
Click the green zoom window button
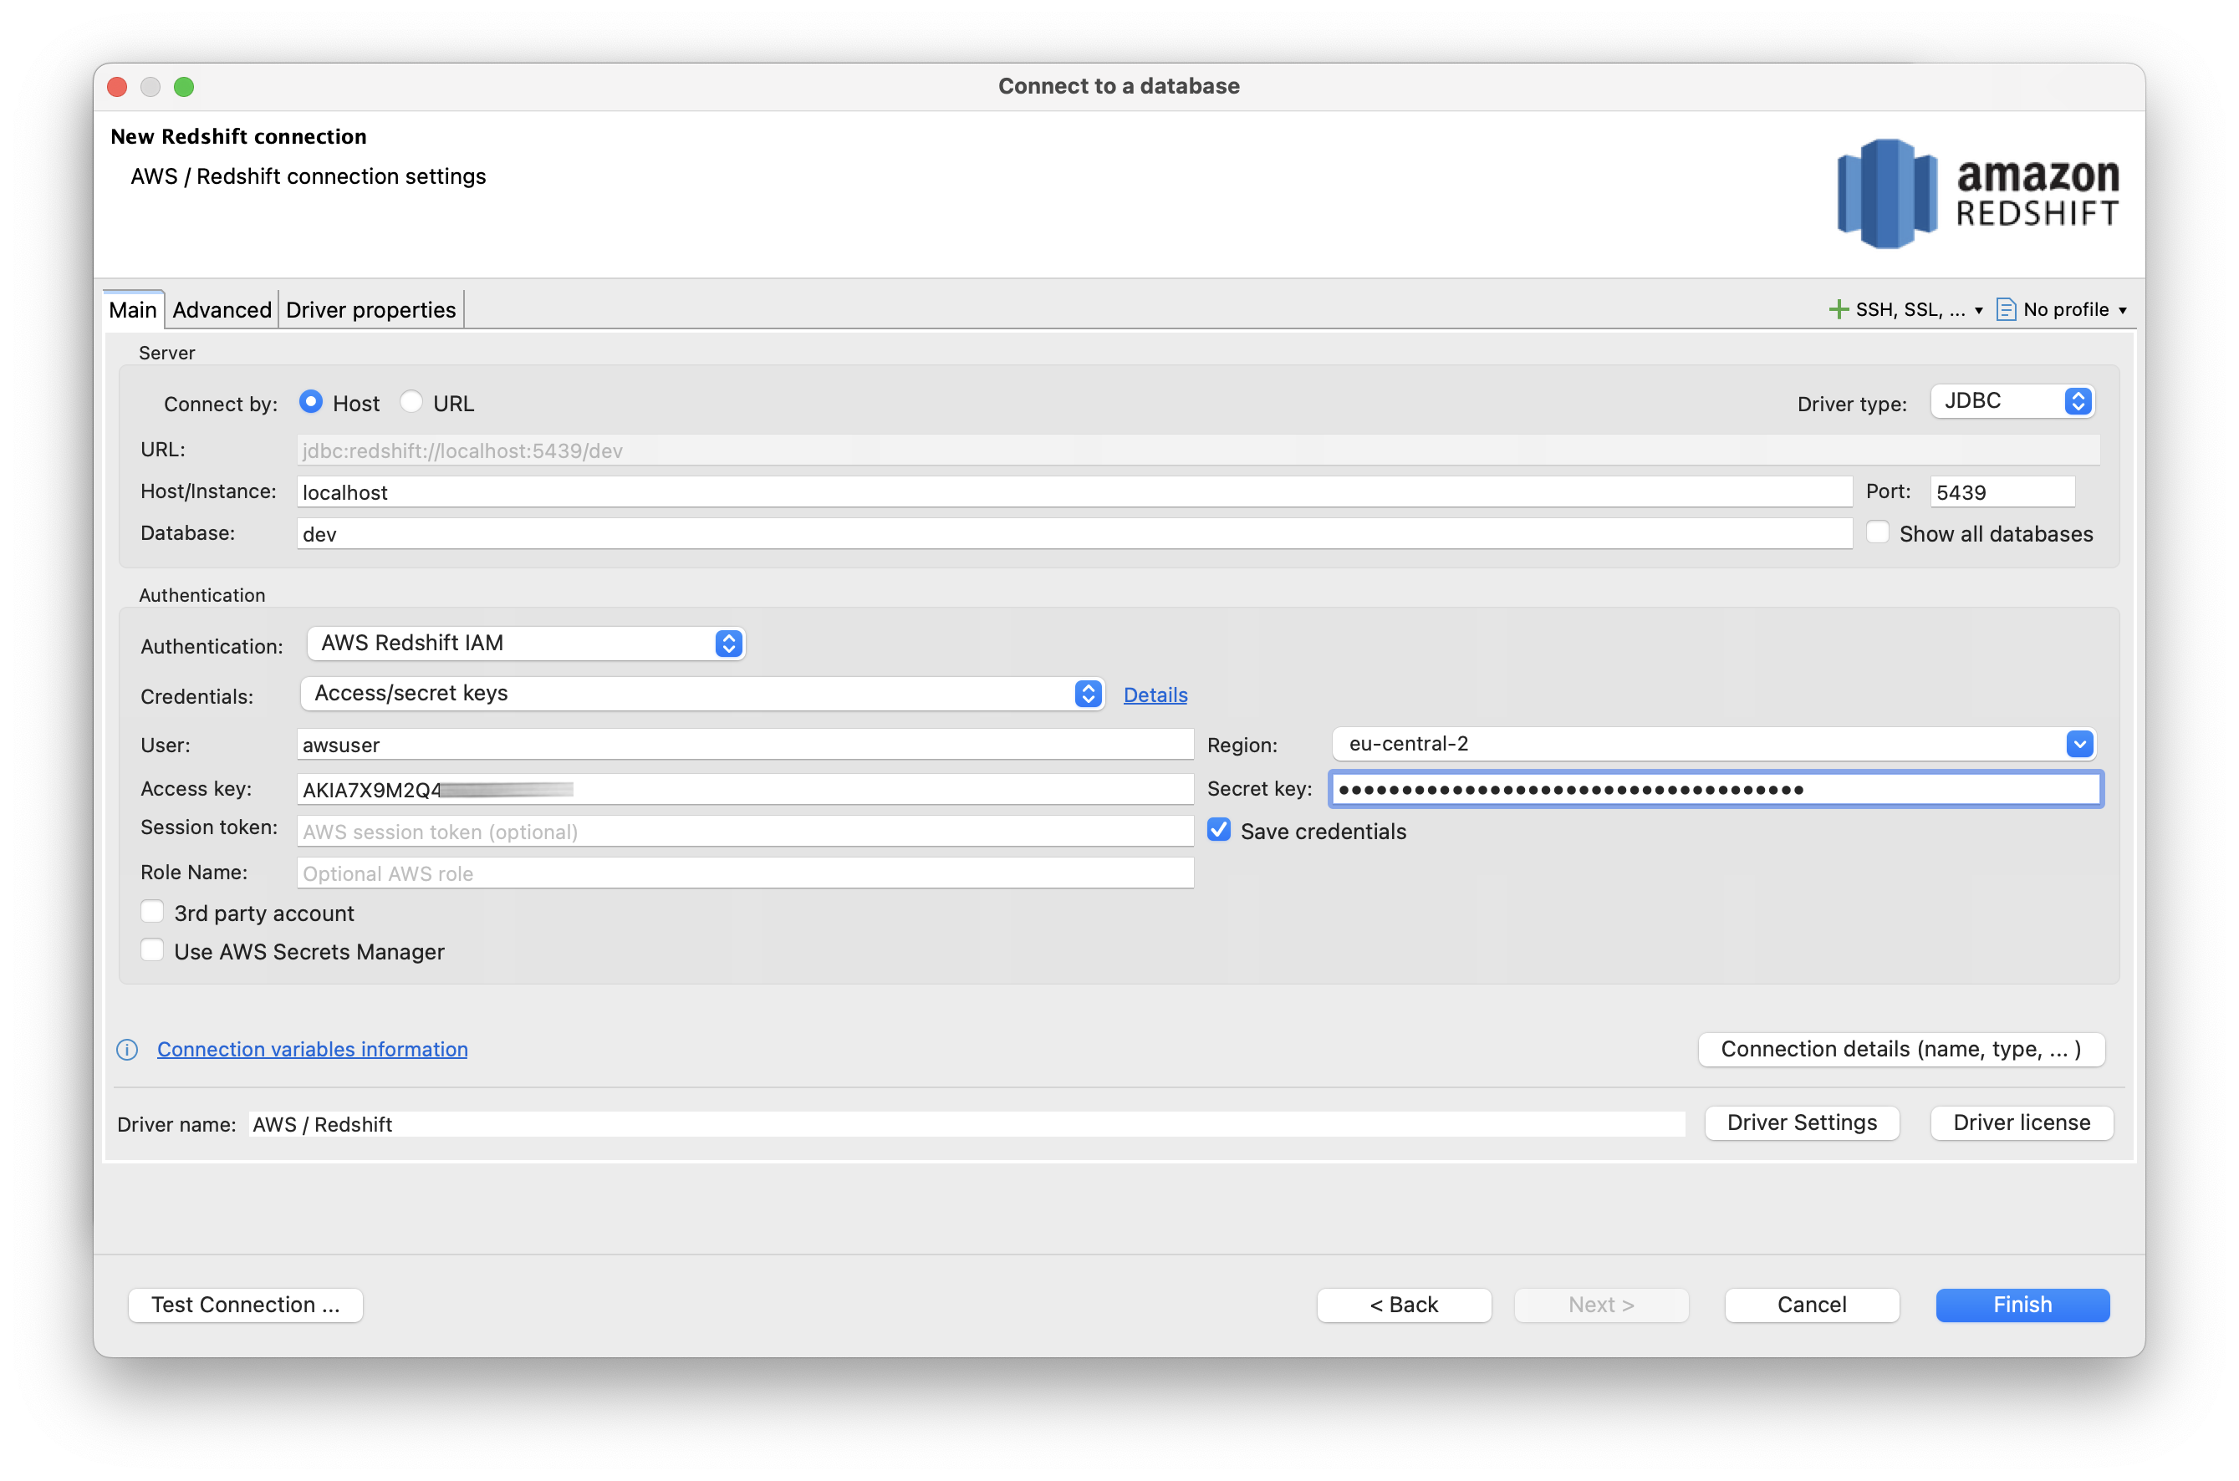coord(184,87)
